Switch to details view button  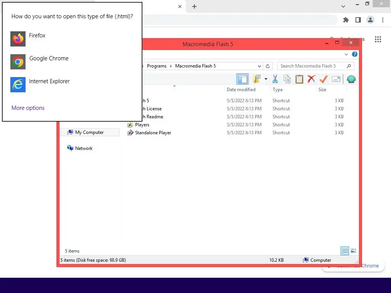click(345, 251)
